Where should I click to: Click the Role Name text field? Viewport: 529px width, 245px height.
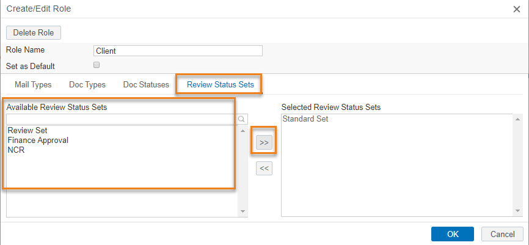point(178,51)
